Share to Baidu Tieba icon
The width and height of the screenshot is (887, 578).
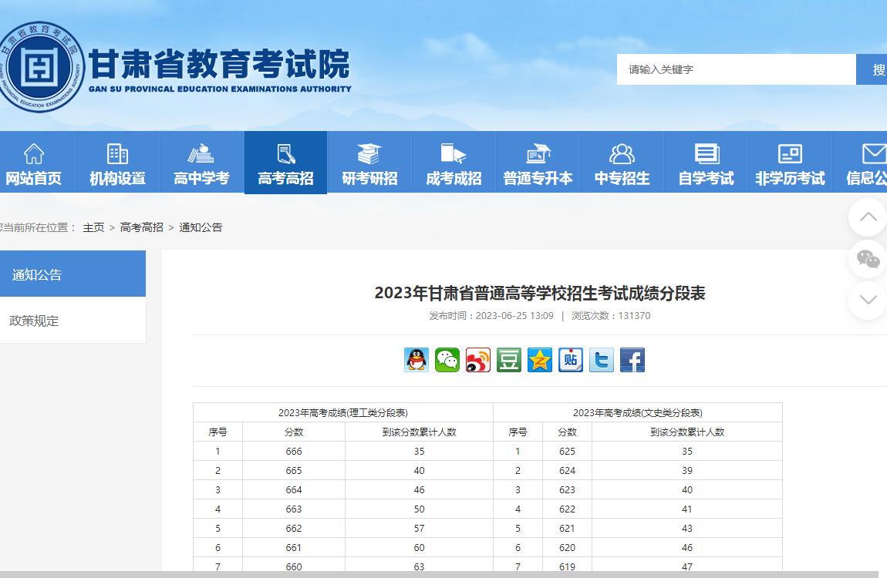coord(571,360)
